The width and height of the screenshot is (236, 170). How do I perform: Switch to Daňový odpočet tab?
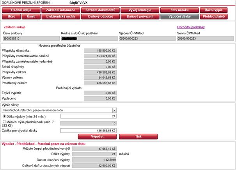[x=99, y=17]
